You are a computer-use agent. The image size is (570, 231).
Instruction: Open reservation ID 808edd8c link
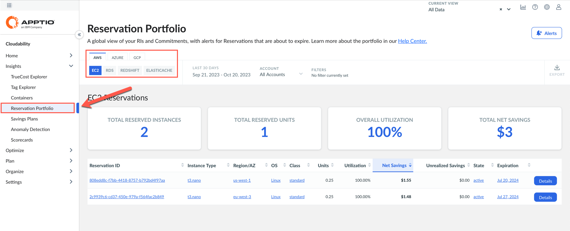pos(127,180)
